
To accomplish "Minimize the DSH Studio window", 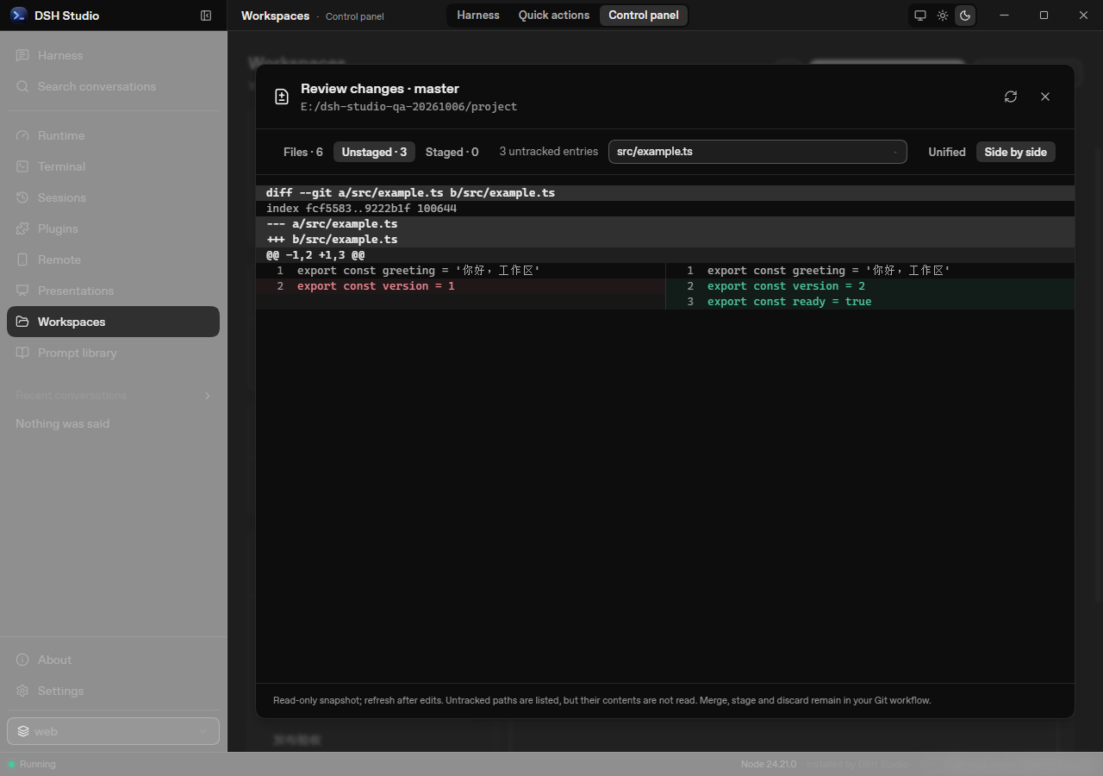I will [1004, 16].
